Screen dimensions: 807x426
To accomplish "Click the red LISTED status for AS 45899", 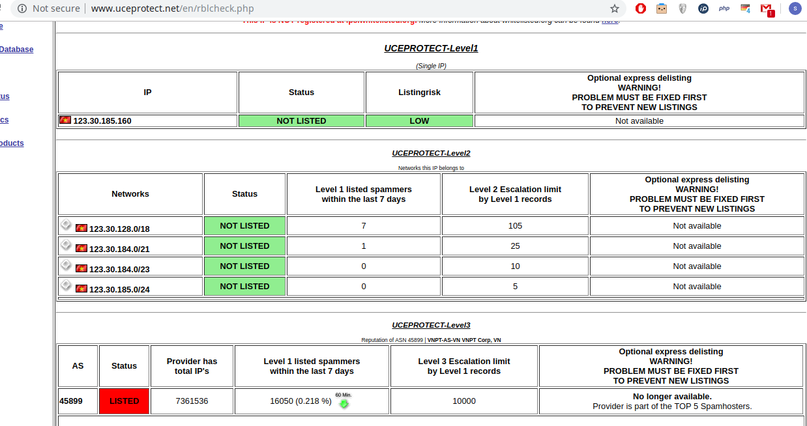I will [124, 401].
